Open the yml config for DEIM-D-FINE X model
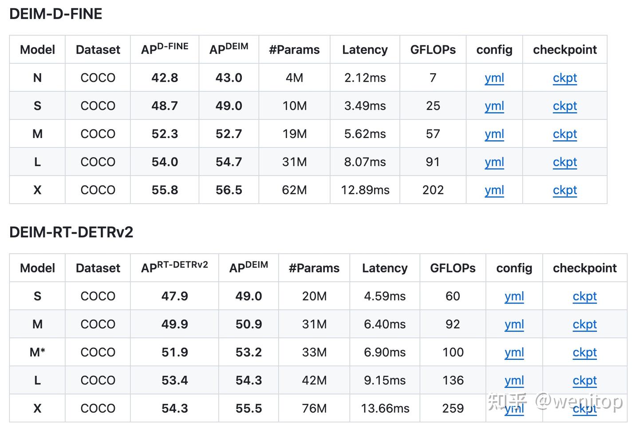 click(494, 190)
